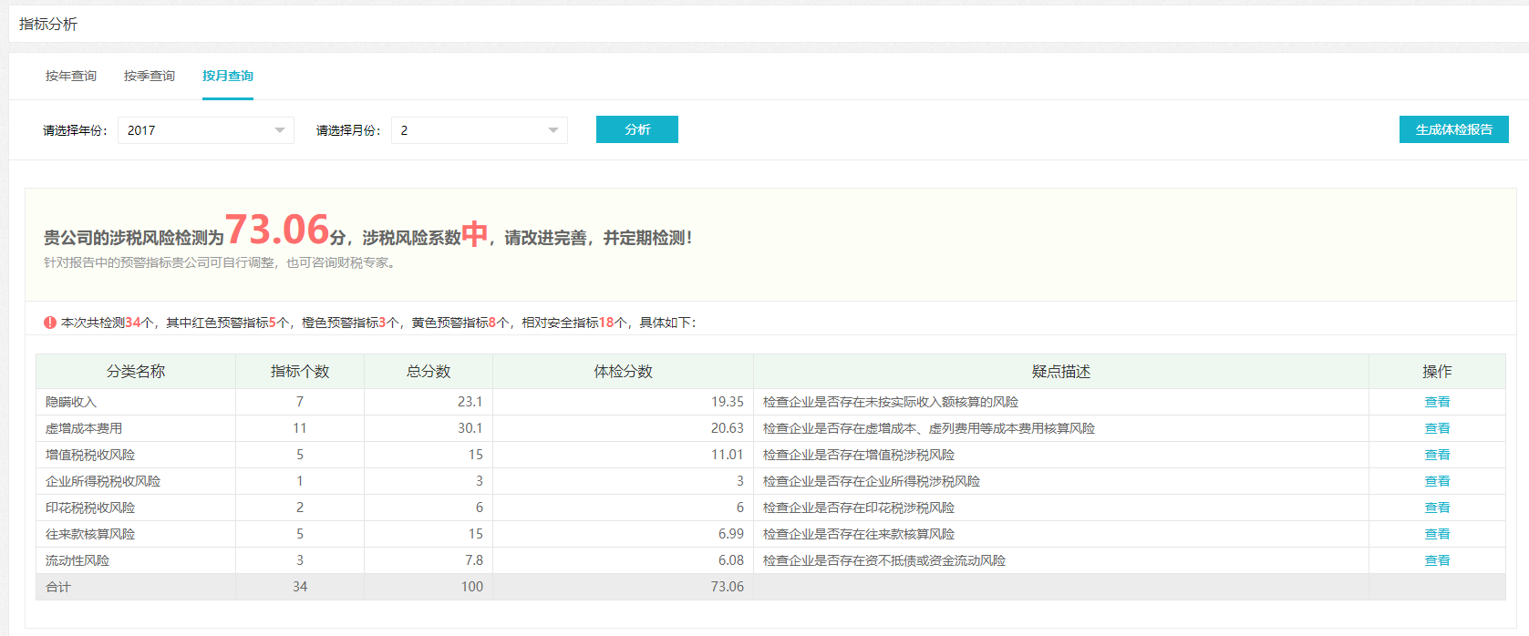Click the 请选择年份 label

pos(75,130)
